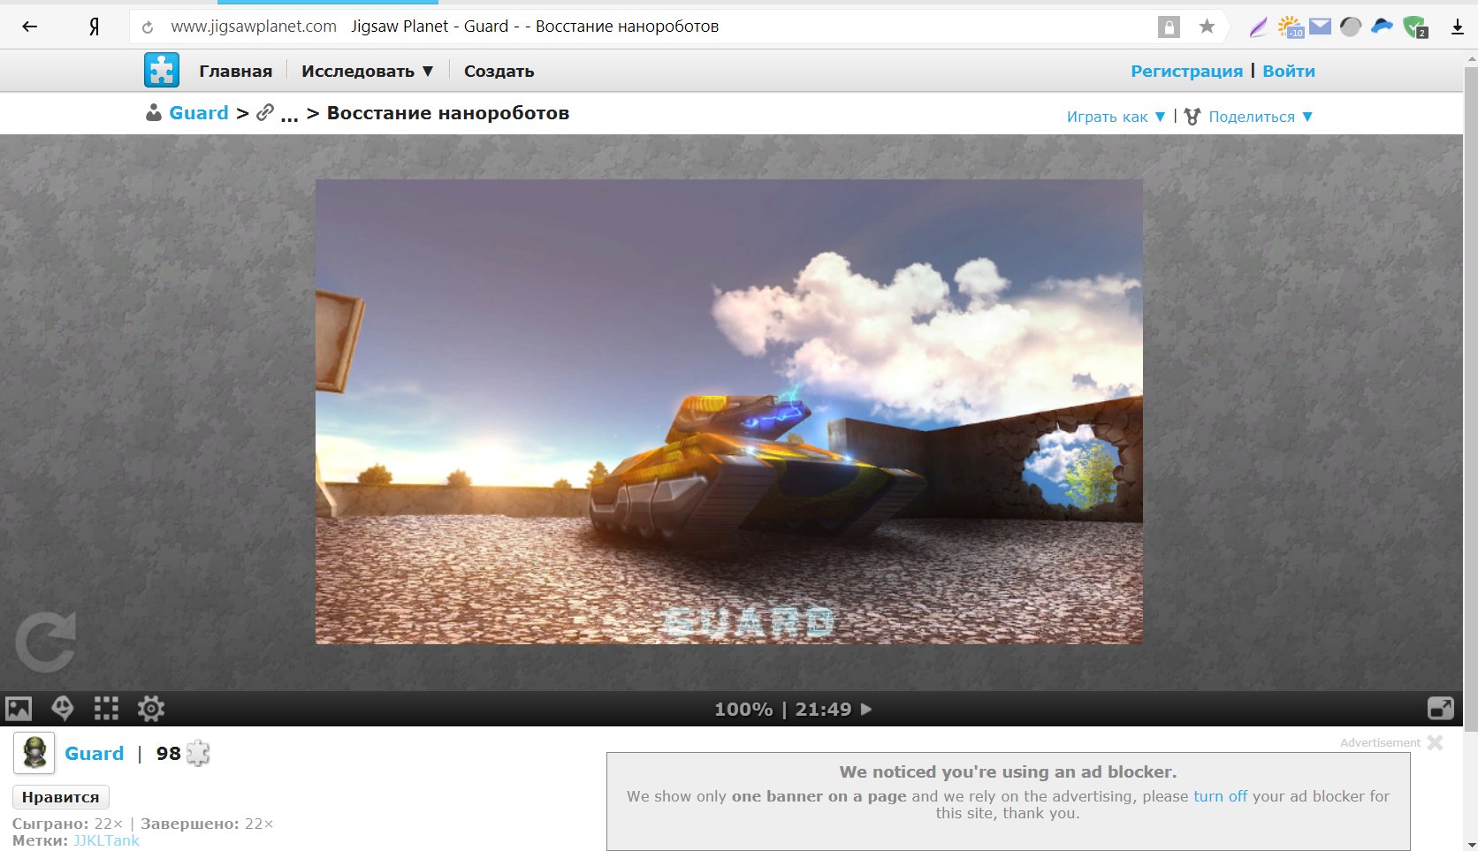Click Войти to log in
This screenshot has height=851, width=1478.
click(1289, 71)
